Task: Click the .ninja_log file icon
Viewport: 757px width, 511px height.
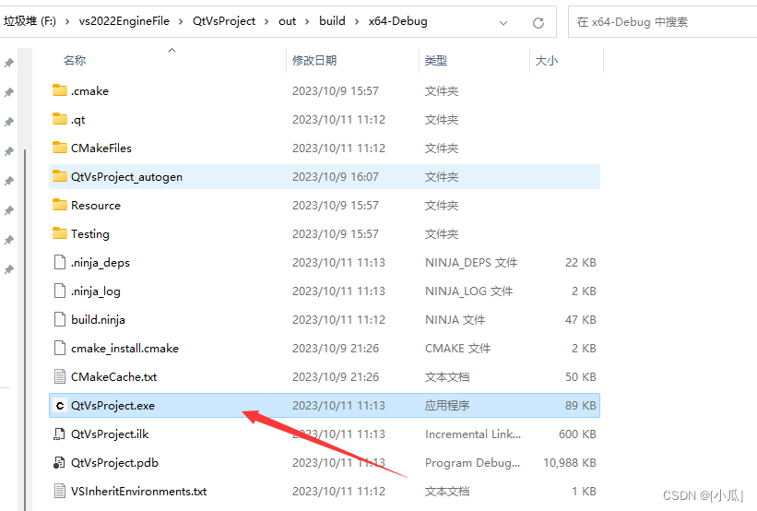Action: tap(60, 291)
